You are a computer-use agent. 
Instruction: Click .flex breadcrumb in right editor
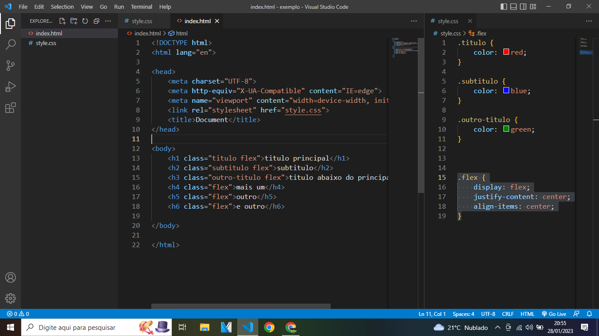click(x=478, y=33)
